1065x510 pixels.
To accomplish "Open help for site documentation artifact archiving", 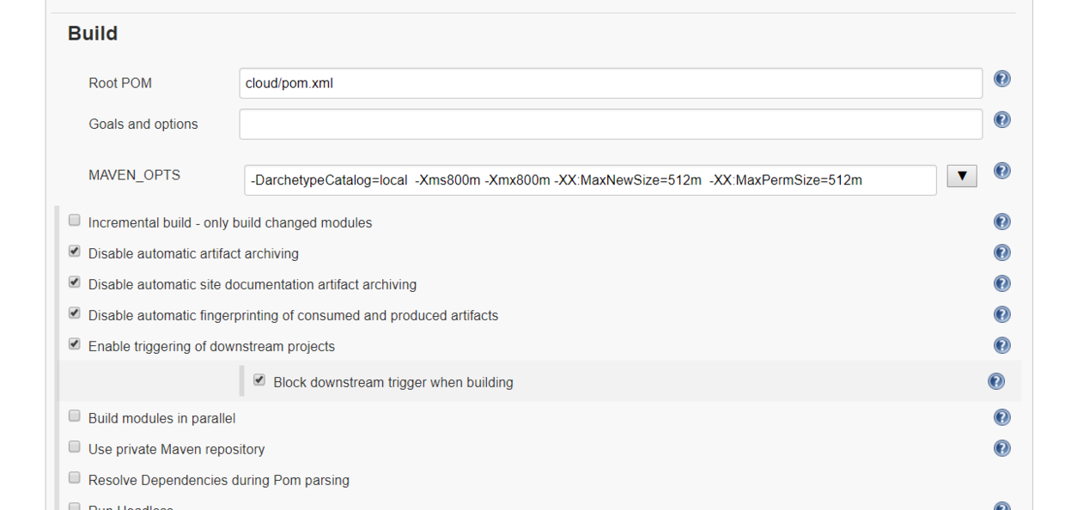I will pos(1001,284).
